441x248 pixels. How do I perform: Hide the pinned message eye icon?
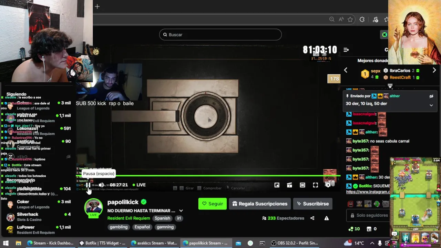pos(431,96)
